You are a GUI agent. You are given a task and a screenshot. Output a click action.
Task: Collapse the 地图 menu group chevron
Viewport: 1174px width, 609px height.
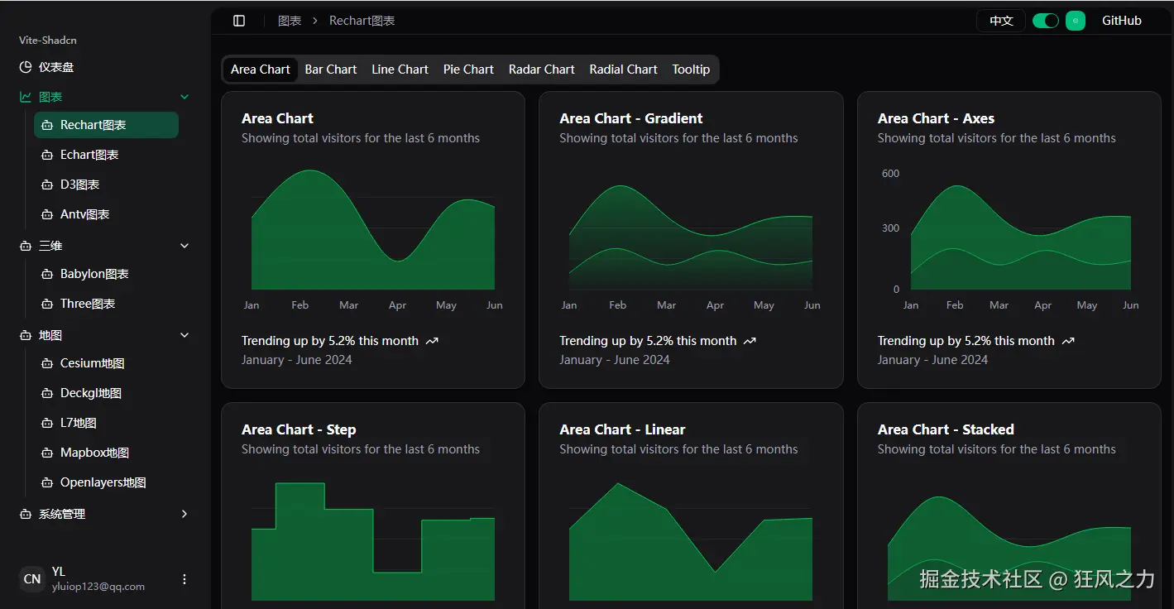(x=184, y=335)
